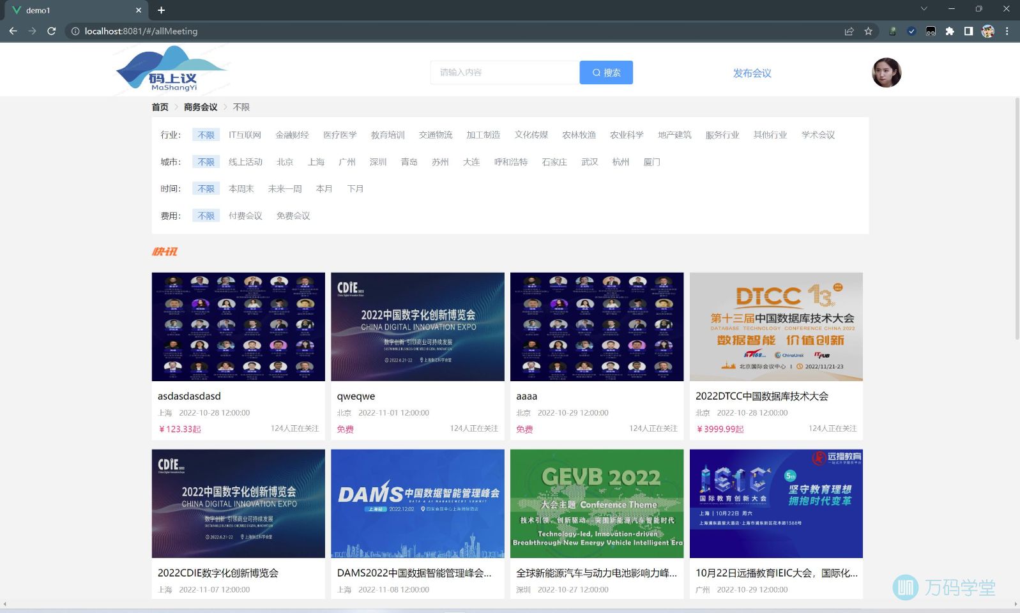Filter city by 北京

pos(285,162)
